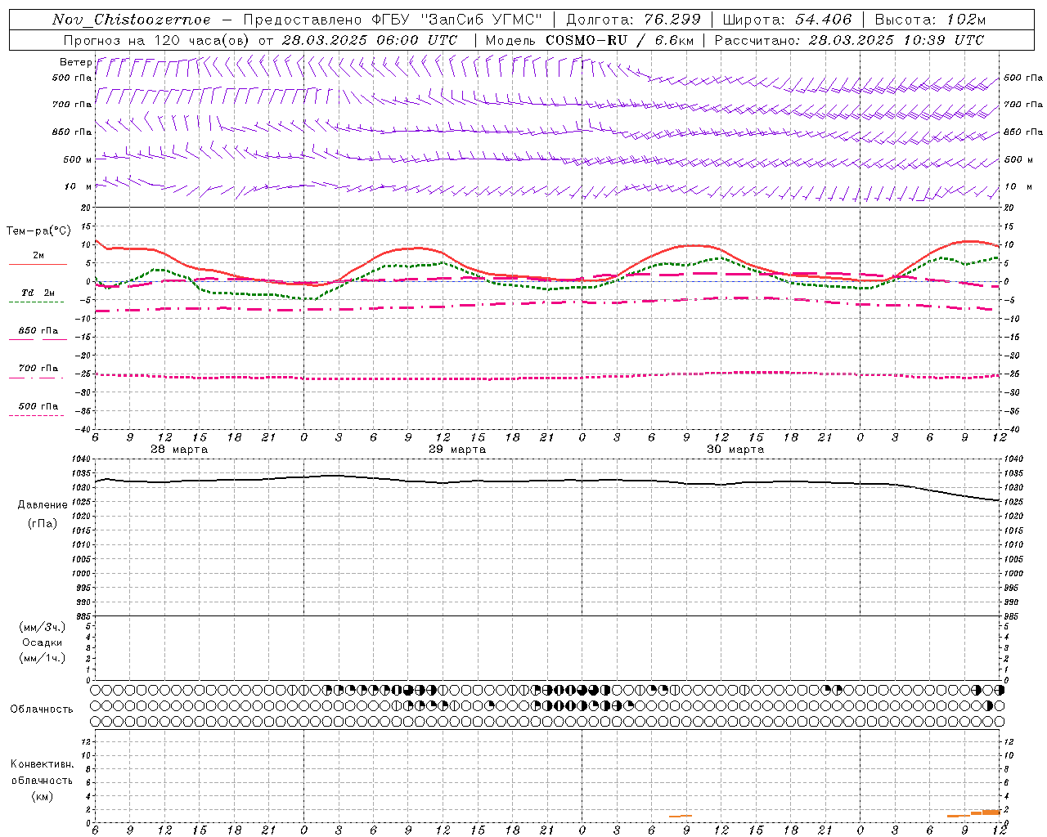Screen dimensions: 1047x837
Task: Click the 850 гПа temperature legend entry
Action: coord(38,330)
